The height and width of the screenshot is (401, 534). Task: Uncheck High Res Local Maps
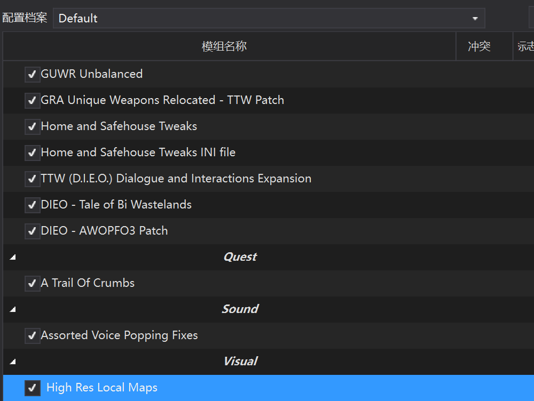tap(33, 388)
